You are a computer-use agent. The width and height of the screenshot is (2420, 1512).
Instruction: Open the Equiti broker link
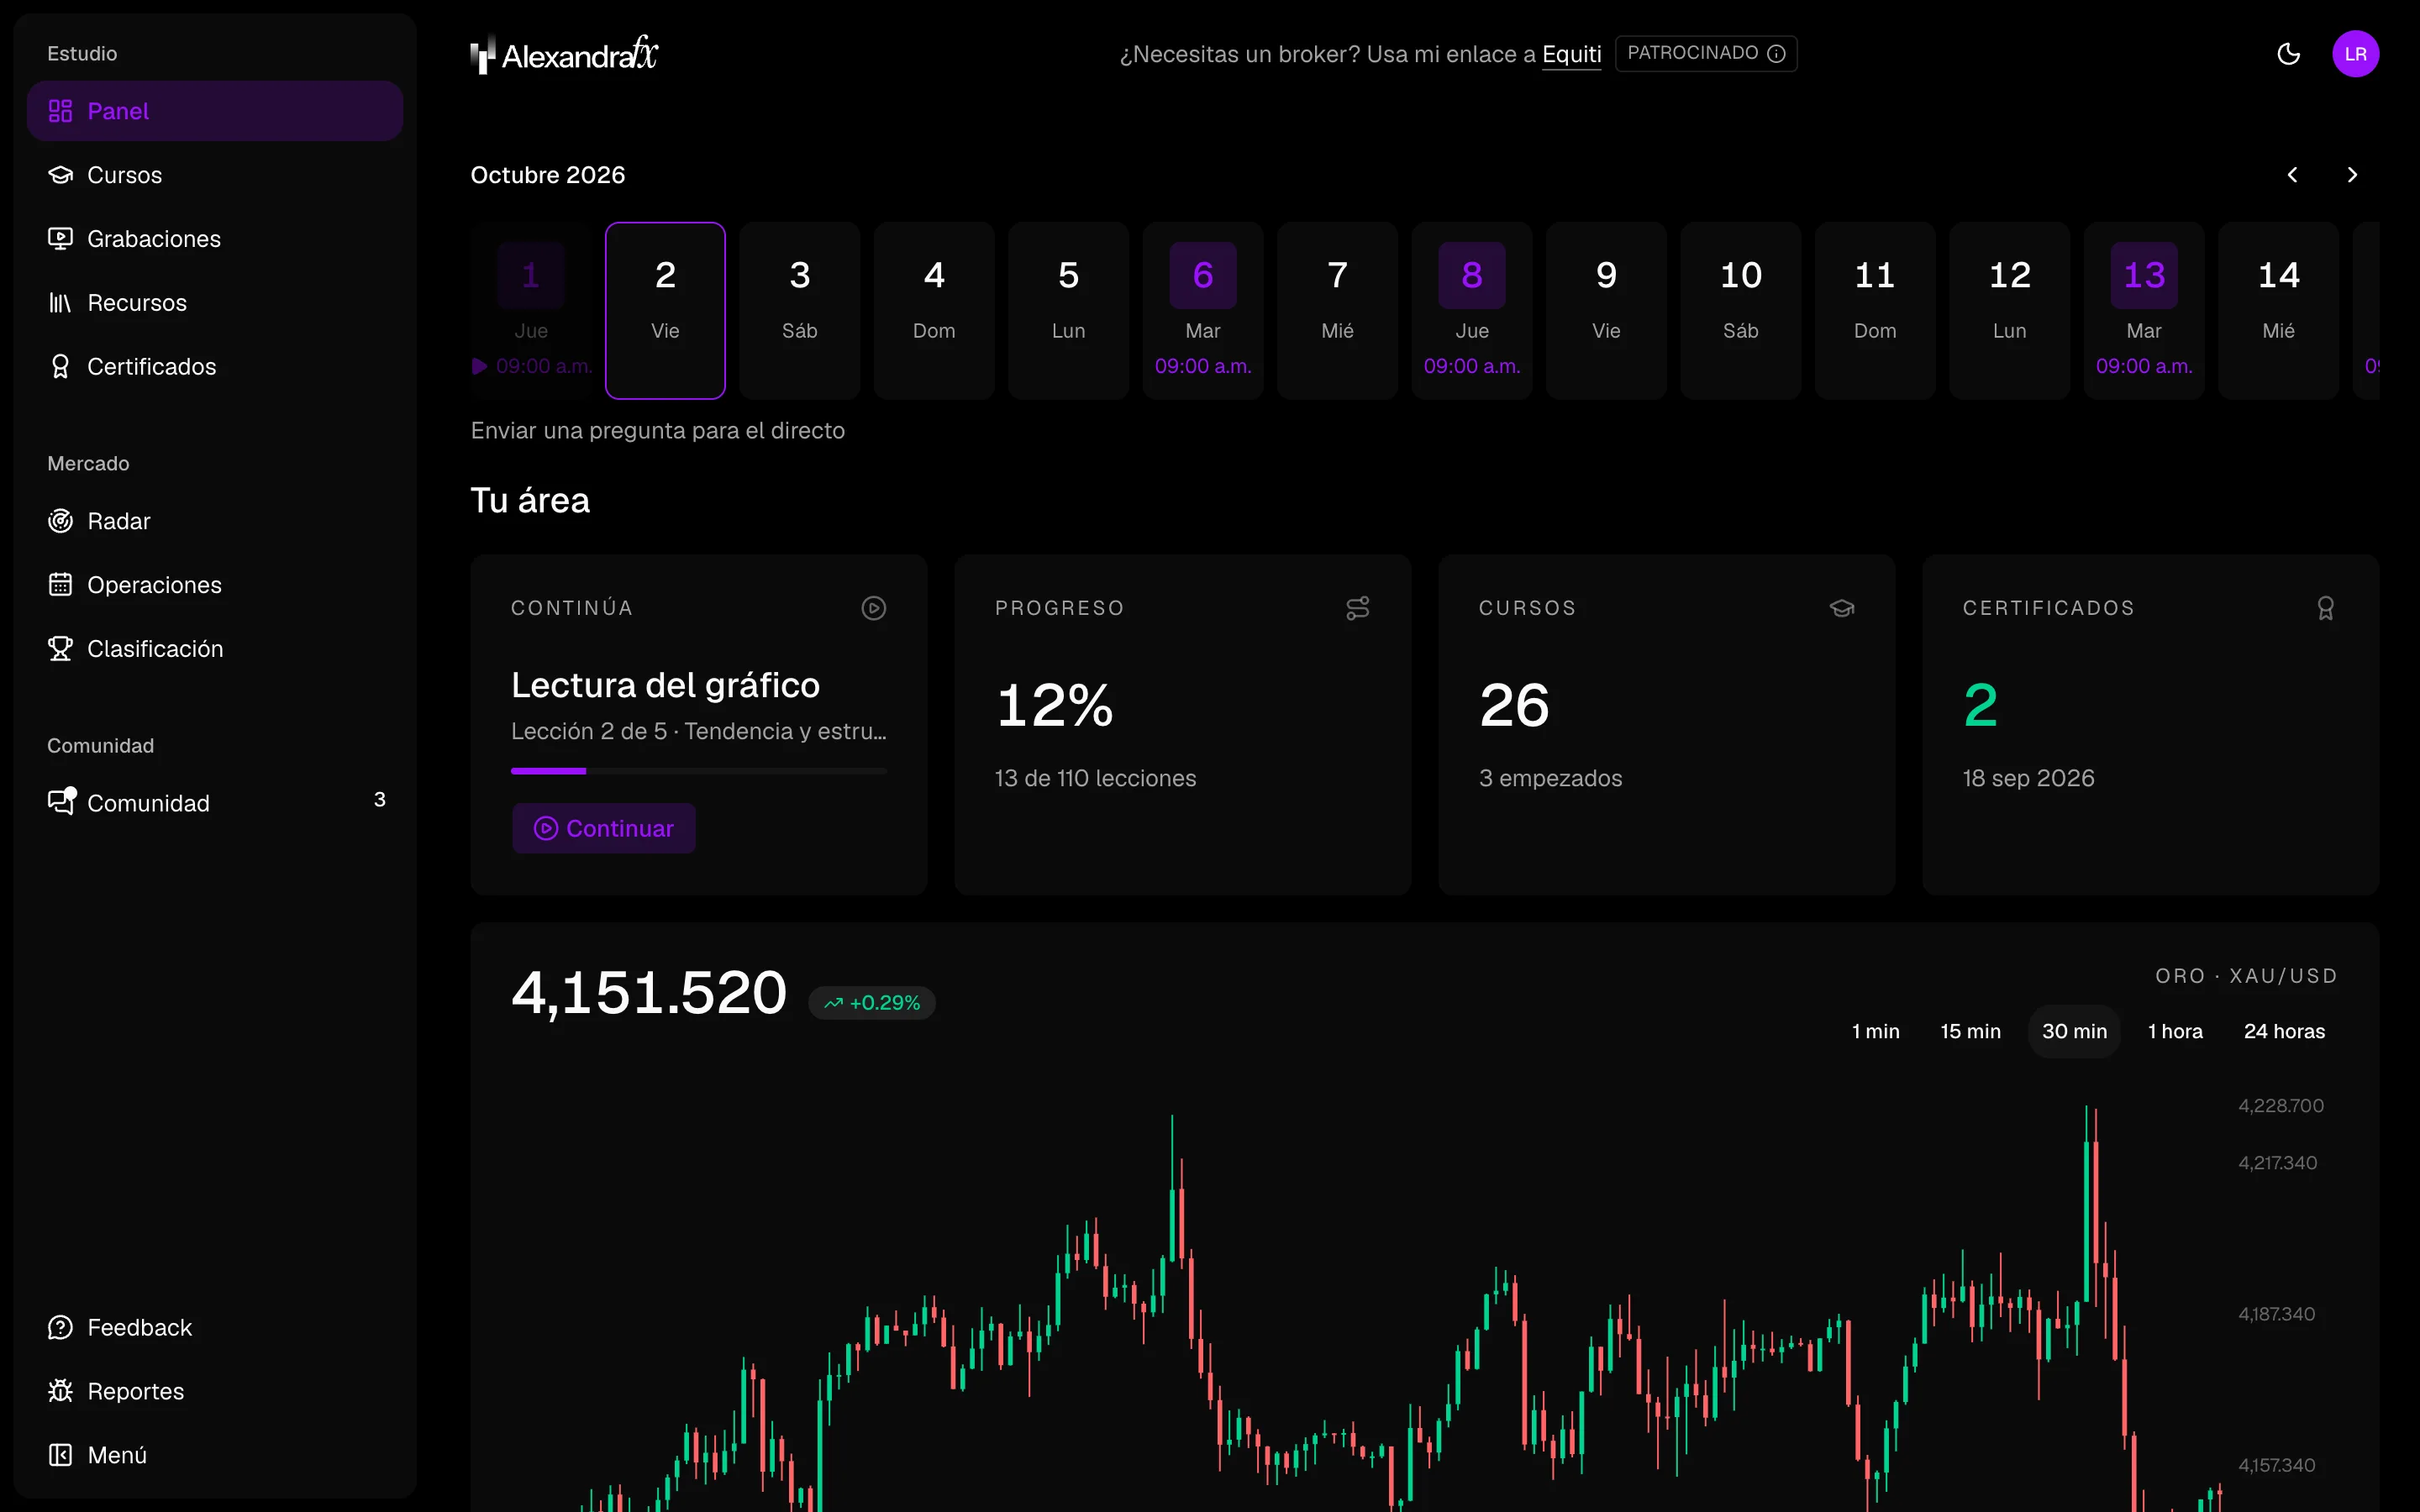click(1572, 54)
